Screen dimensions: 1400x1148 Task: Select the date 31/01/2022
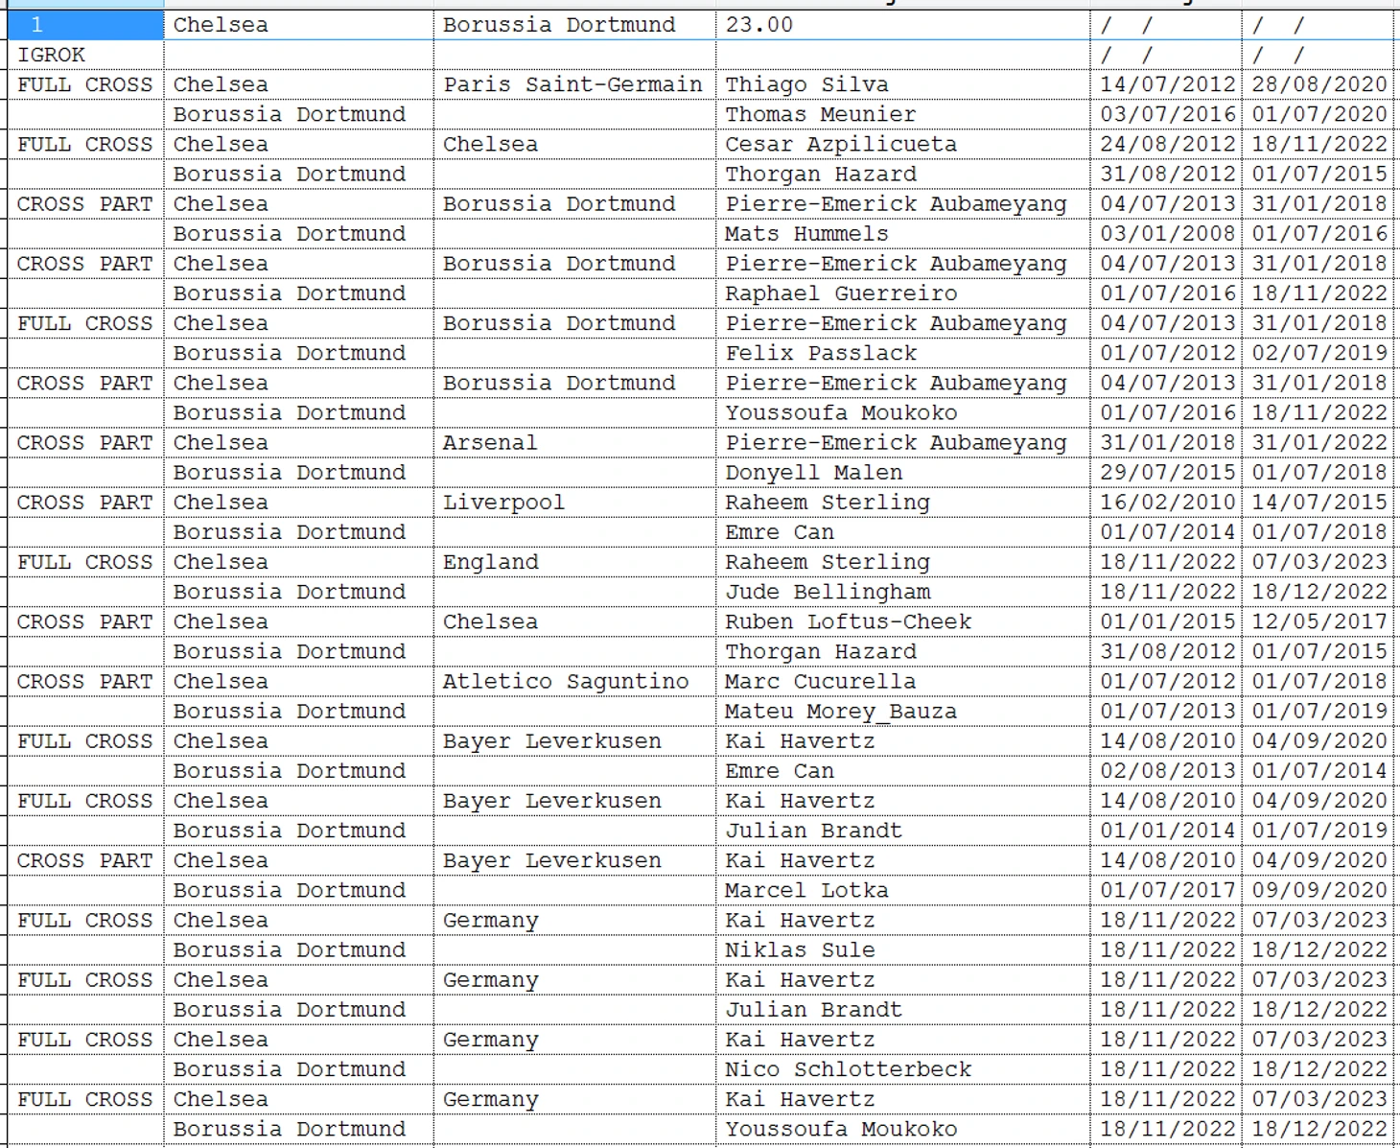coord(1318,442)
